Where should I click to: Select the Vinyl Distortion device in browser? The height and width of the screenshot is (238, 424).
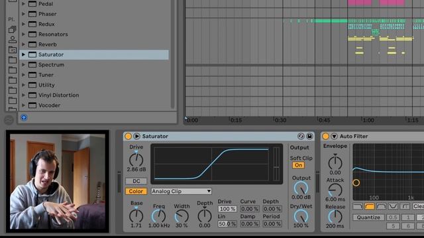pos(94,95)
